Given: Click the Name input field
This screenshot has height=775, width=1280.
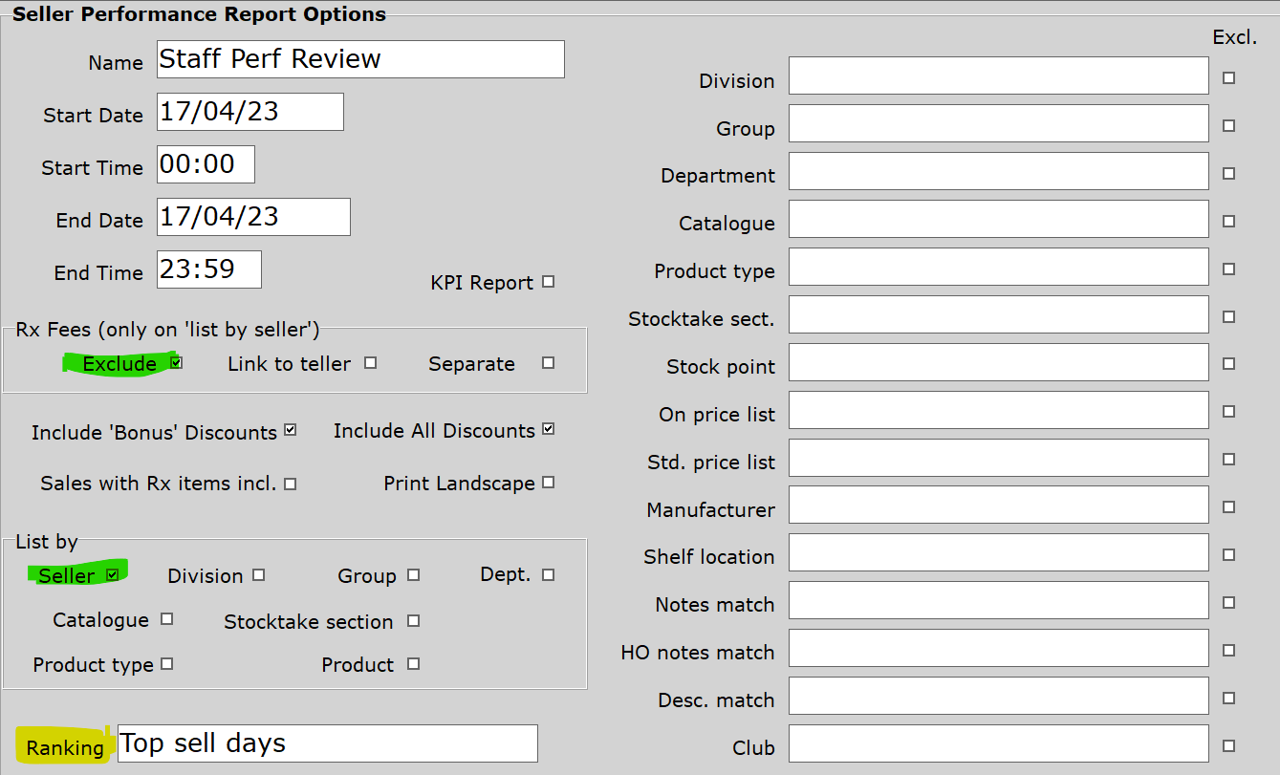Looking at the screenshot, I should pos(359,59).
